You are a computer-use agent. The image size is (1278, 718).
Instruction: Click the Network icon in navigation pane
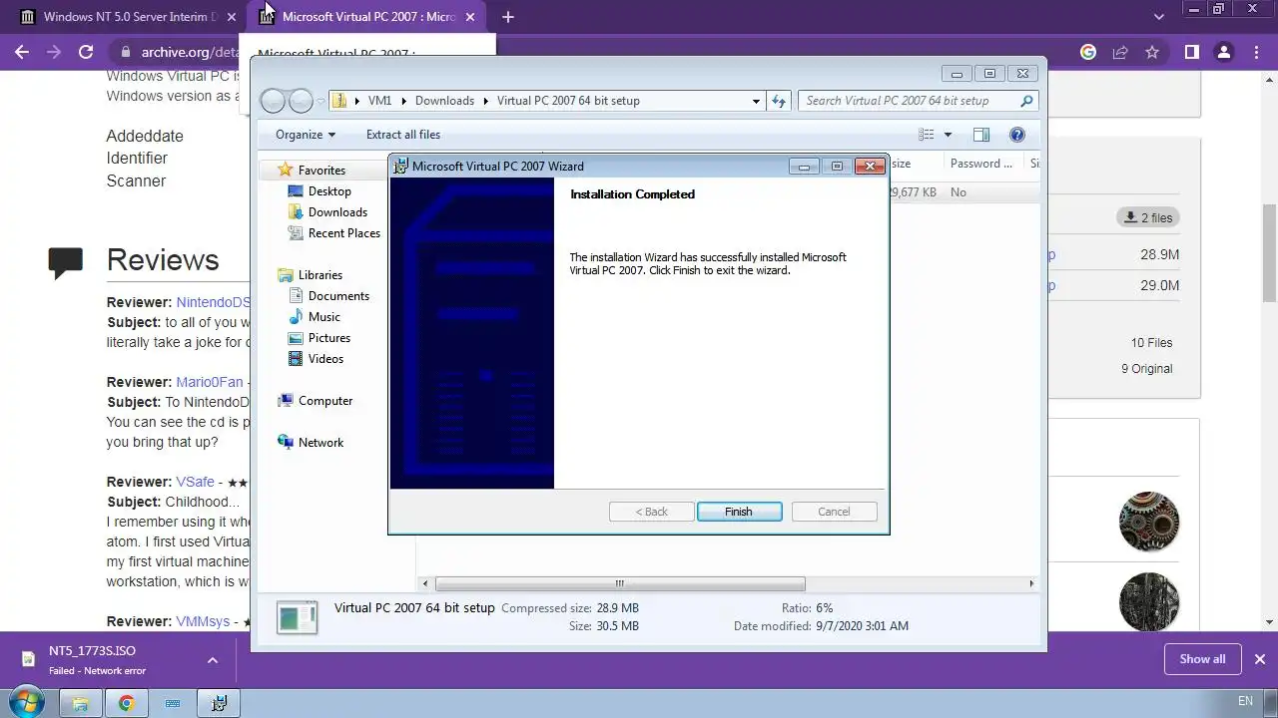tap(286, 442)
